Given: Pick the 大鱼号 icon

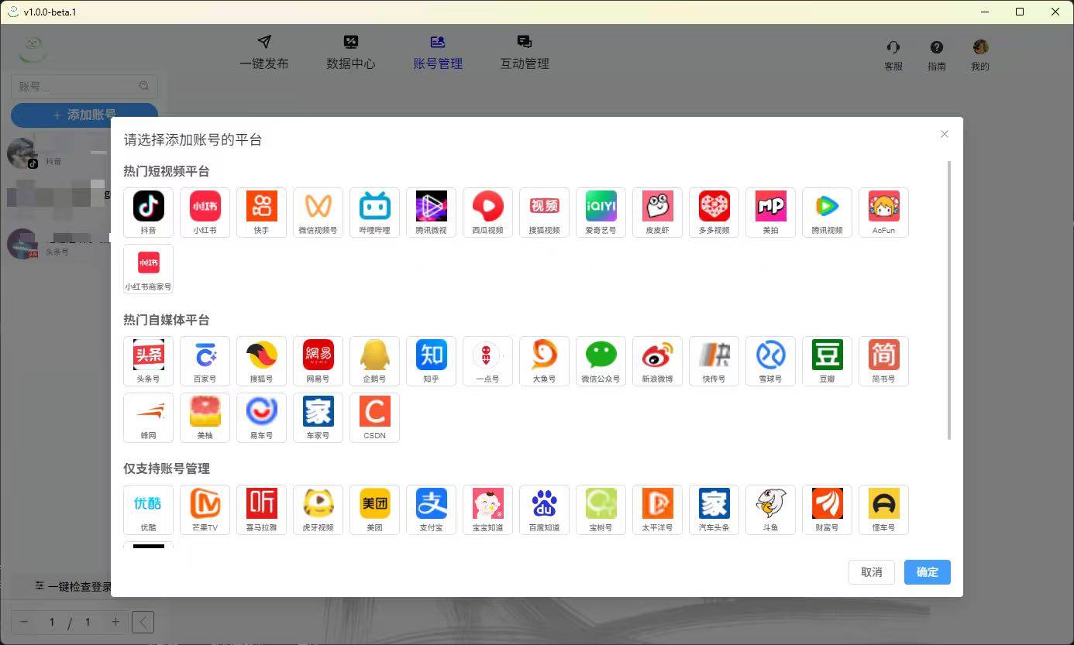Looking at the screenshot, I should point(544,361).
